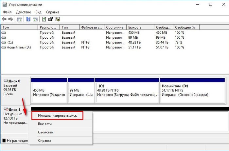
Task: Click the Не распредел legend label
Action: pos(17,141)
